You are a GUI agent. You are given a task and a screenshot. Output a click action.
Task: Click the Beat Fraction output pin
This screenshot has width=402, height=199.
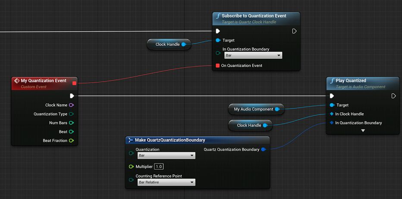71,141
